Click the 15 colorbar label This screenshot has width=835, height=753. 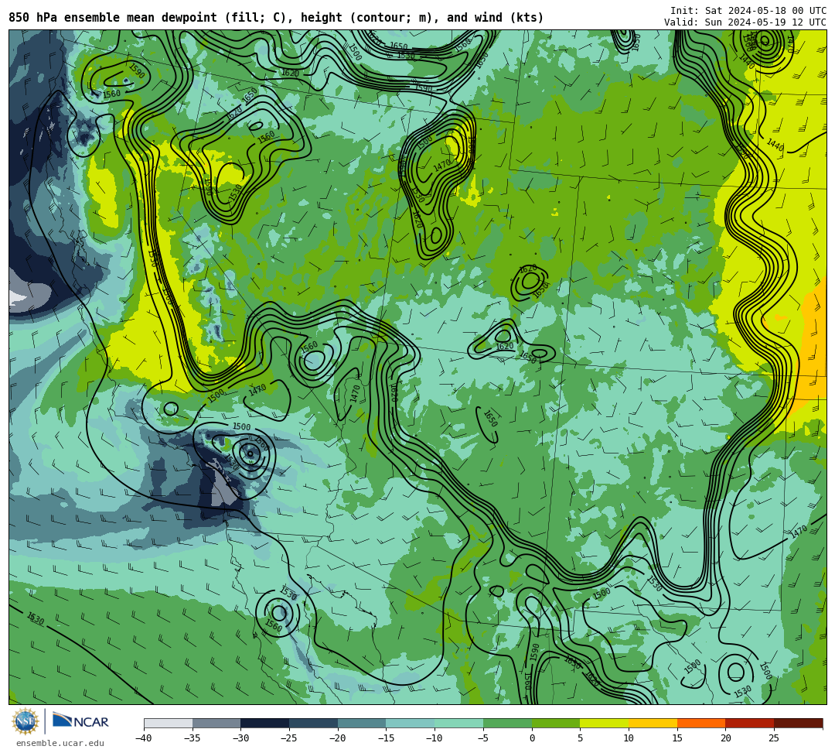click(677, 738)
